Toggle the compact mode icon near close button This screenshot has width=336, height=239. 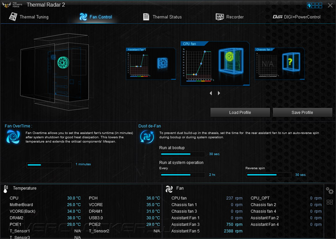[x=315, y=5]
